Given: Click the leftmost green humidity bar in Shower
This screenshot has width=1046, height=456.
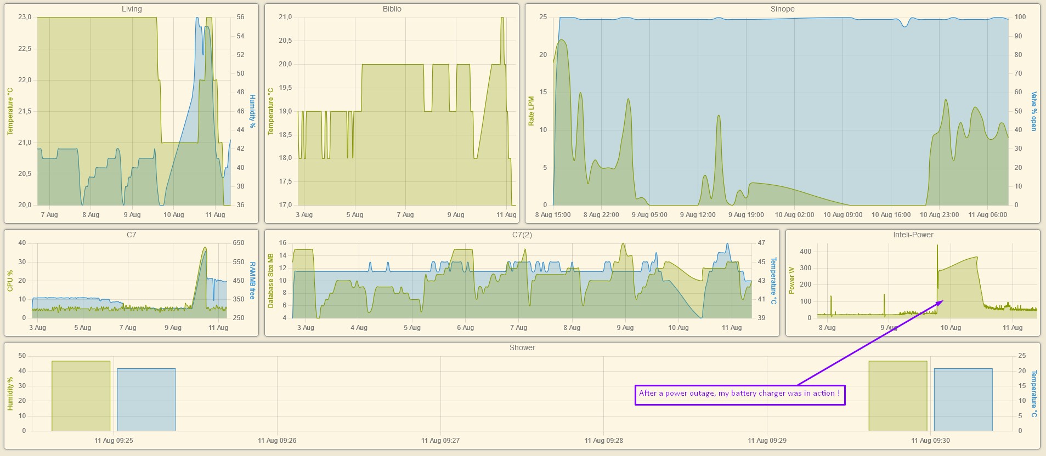Looking at the screenshot, I should [81, 396].
